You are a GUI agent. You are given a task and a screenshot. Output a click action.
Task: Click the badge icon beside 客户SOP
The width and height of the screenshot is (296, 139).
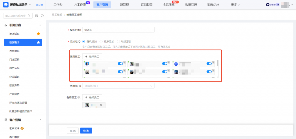pyautogui.click(x=22, y=128)
